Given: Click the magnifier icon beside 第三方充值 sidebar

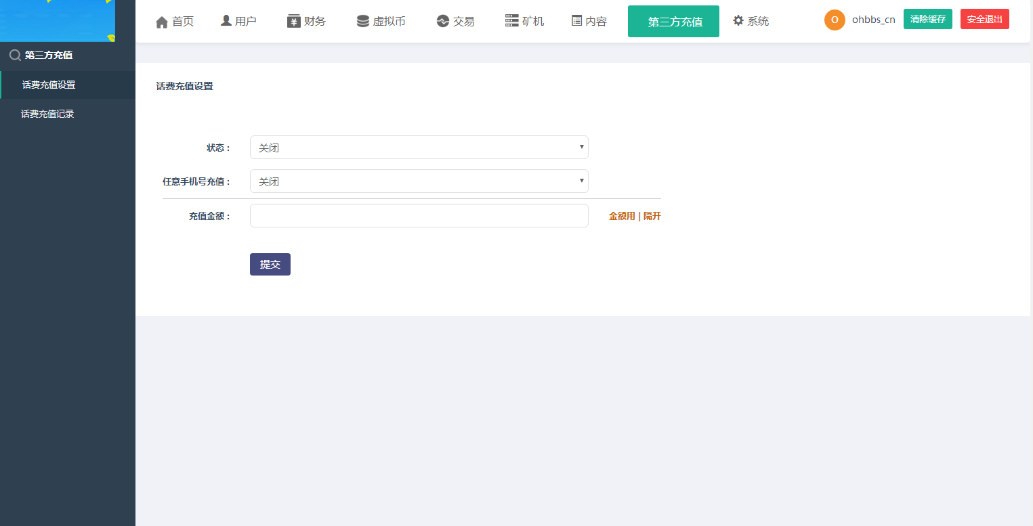Looking at the screenshot, I should pyautogui.click(x=15, y=56).
